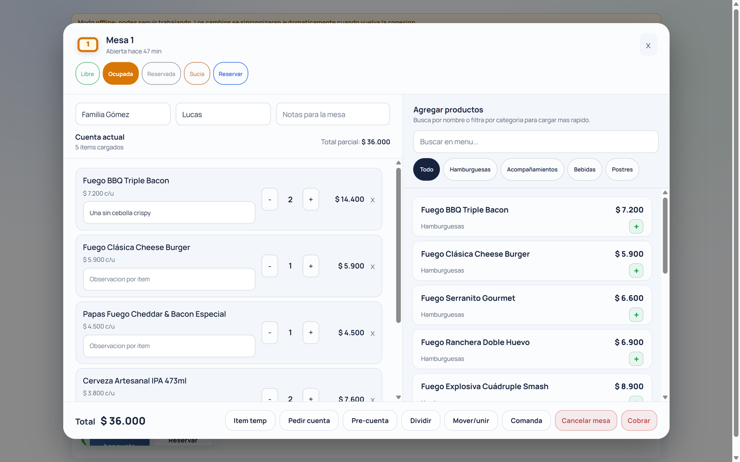Viewport: 740px width, 462px height.
Task: Mark table as Sucia
Action: point(197,73)
